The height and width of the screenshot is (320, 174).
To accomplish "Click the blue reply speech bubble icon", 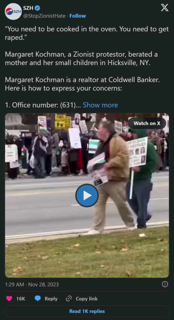I will coord(37,298).
